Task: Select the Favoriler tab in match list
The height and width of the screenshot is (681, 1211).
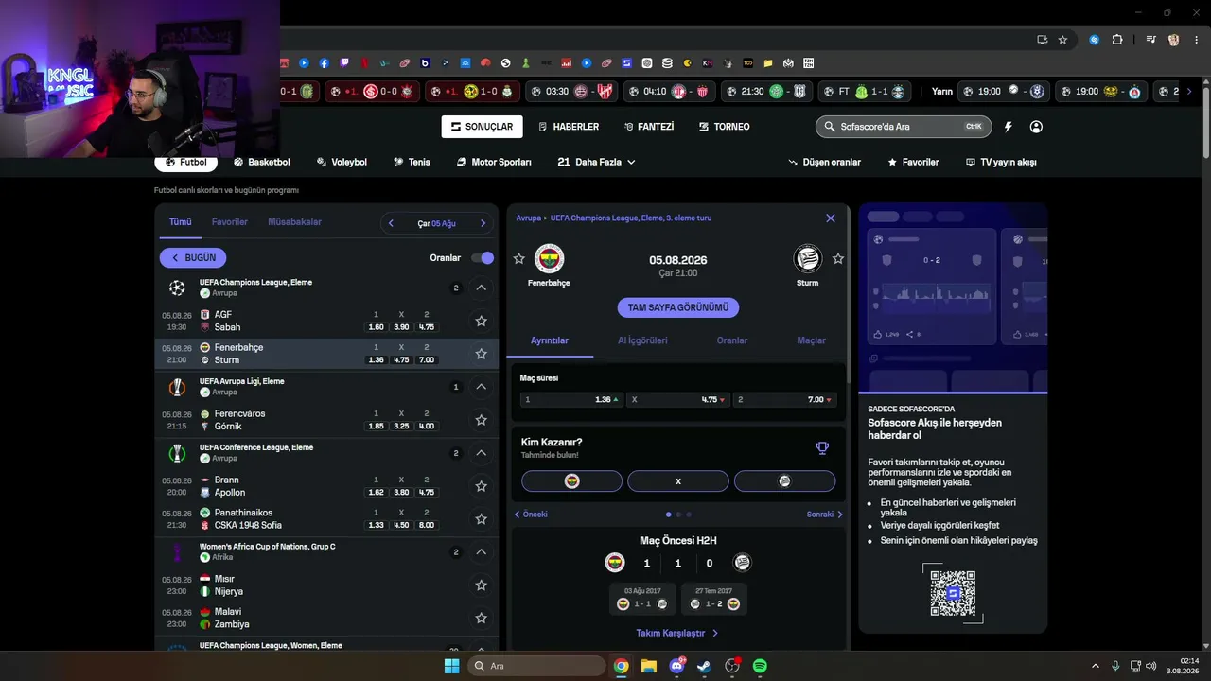Action: pyautogui.click(x=230, y=222)
